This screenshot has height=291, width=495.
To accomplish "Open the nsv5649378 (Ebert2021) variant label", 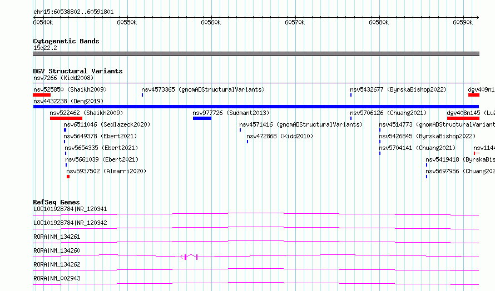I will coord(100,136).
